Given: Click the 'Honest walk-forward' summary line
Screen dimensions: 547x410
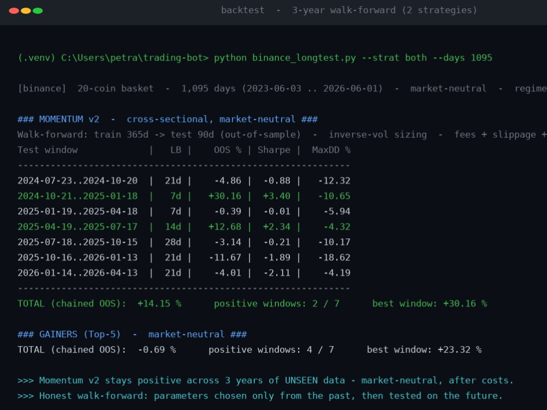Looking at the screenshot, I should pyautogui.click(x=260, y=396).
